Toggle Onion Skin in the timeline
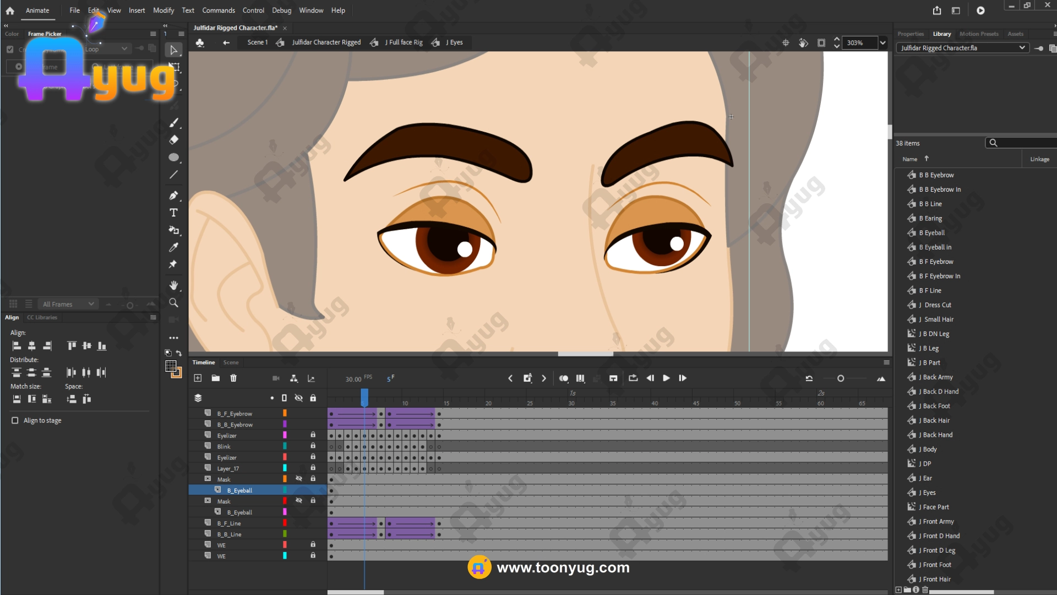 (x=563, y=378)
